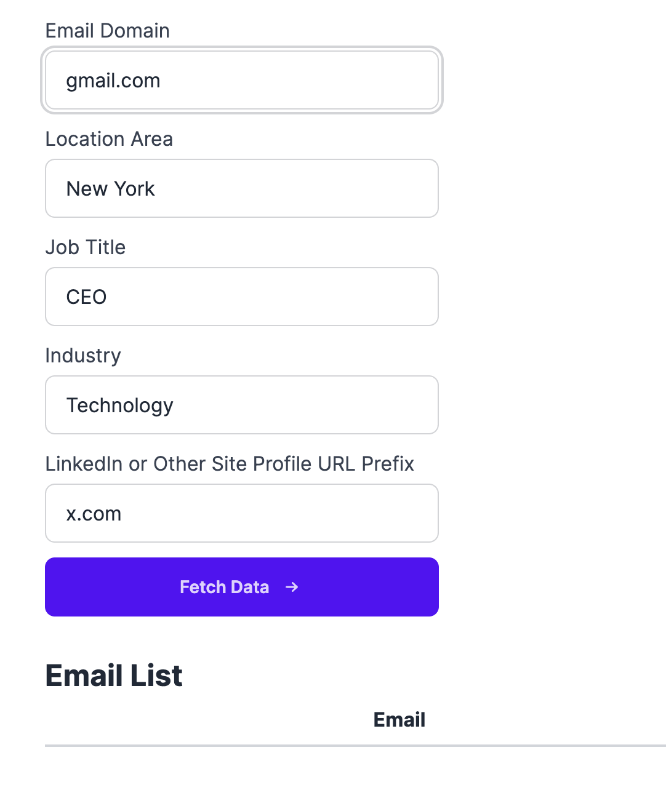Place cursor on the Technology text
This screenshot has width=666, height=806.
[120, 405]
